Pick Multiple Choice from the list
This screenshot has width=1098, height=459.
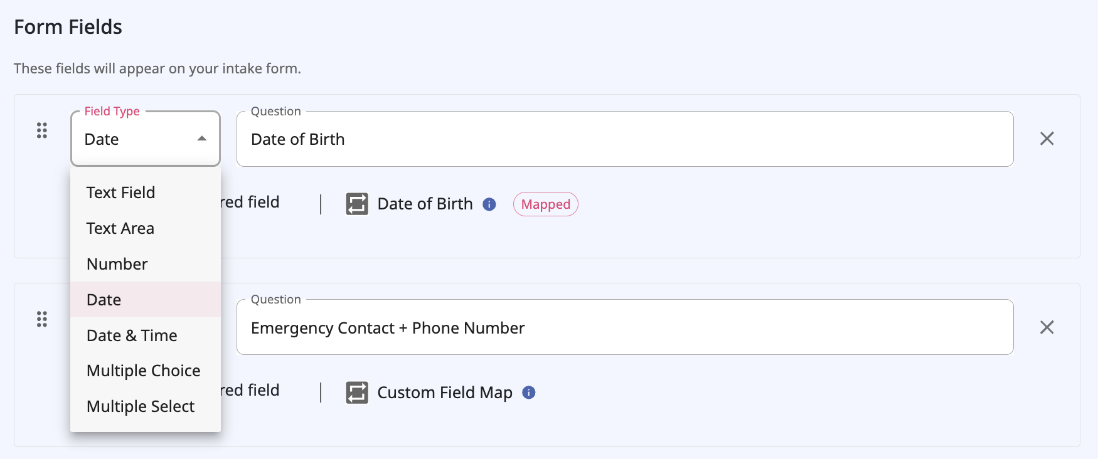(143, 370)
